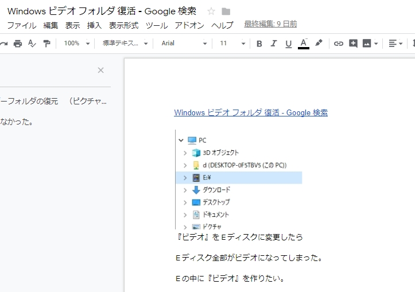415x292 pixels.
Task: Star this document
Action: click(x=211, y=11)
